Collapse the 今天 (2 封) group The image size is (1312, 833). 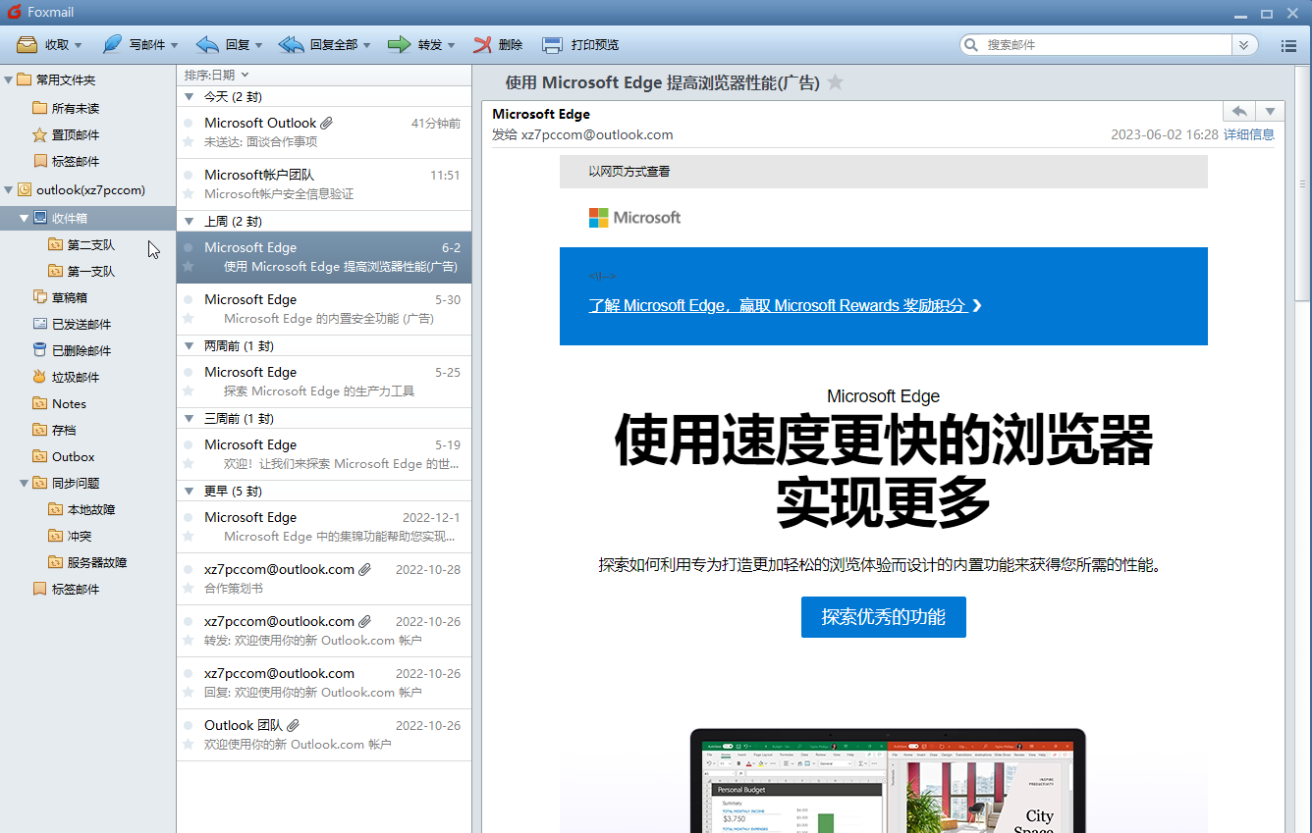point(190,96)
